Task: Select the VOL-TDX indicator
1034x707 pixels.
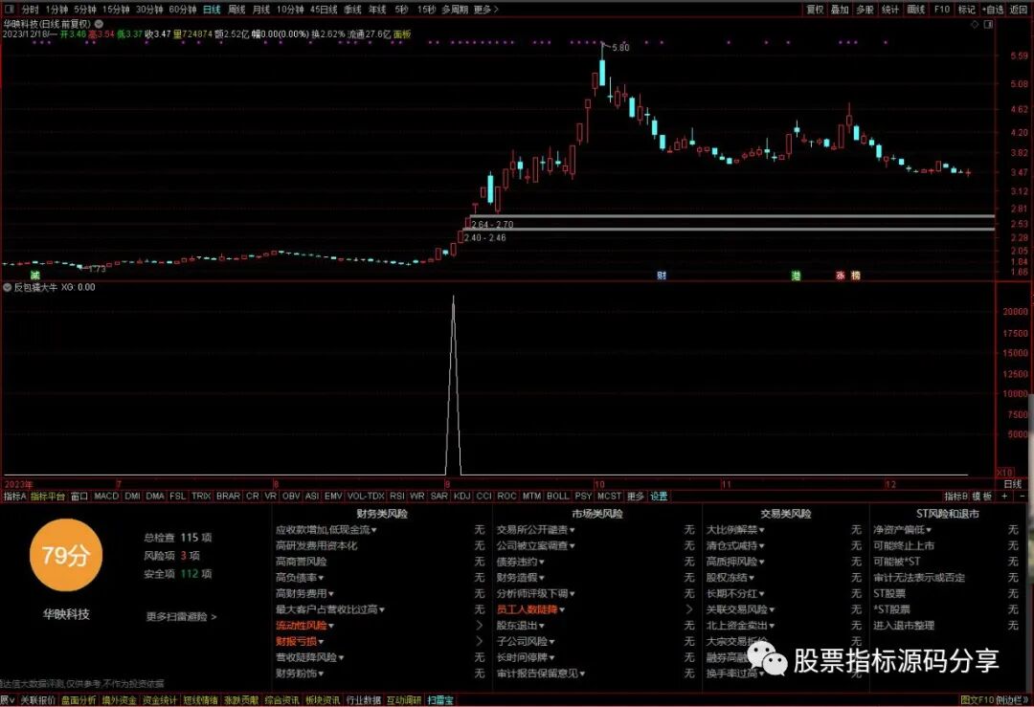Action: click(366, 497)
